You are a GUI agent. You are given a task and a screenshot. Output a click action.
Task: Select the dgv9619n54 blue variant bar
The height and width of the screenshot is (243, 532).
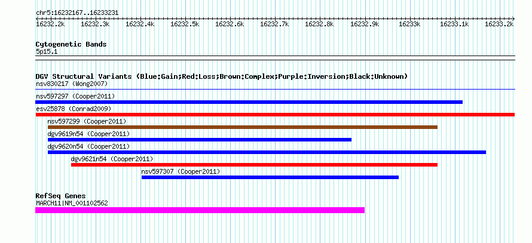200,140
